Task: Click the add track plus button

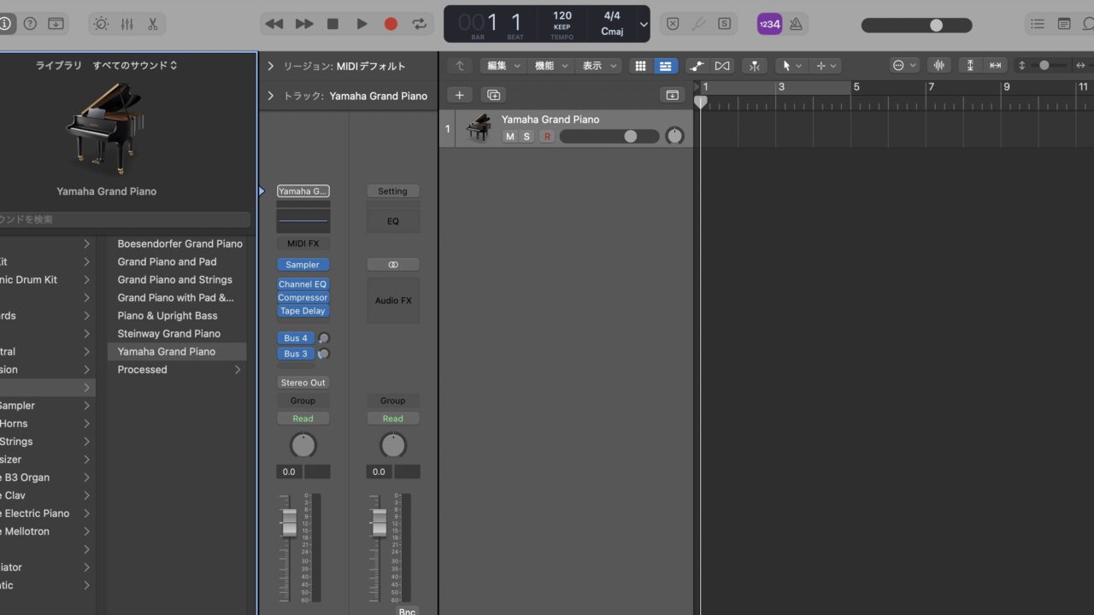Action: [x=459, y=95]
